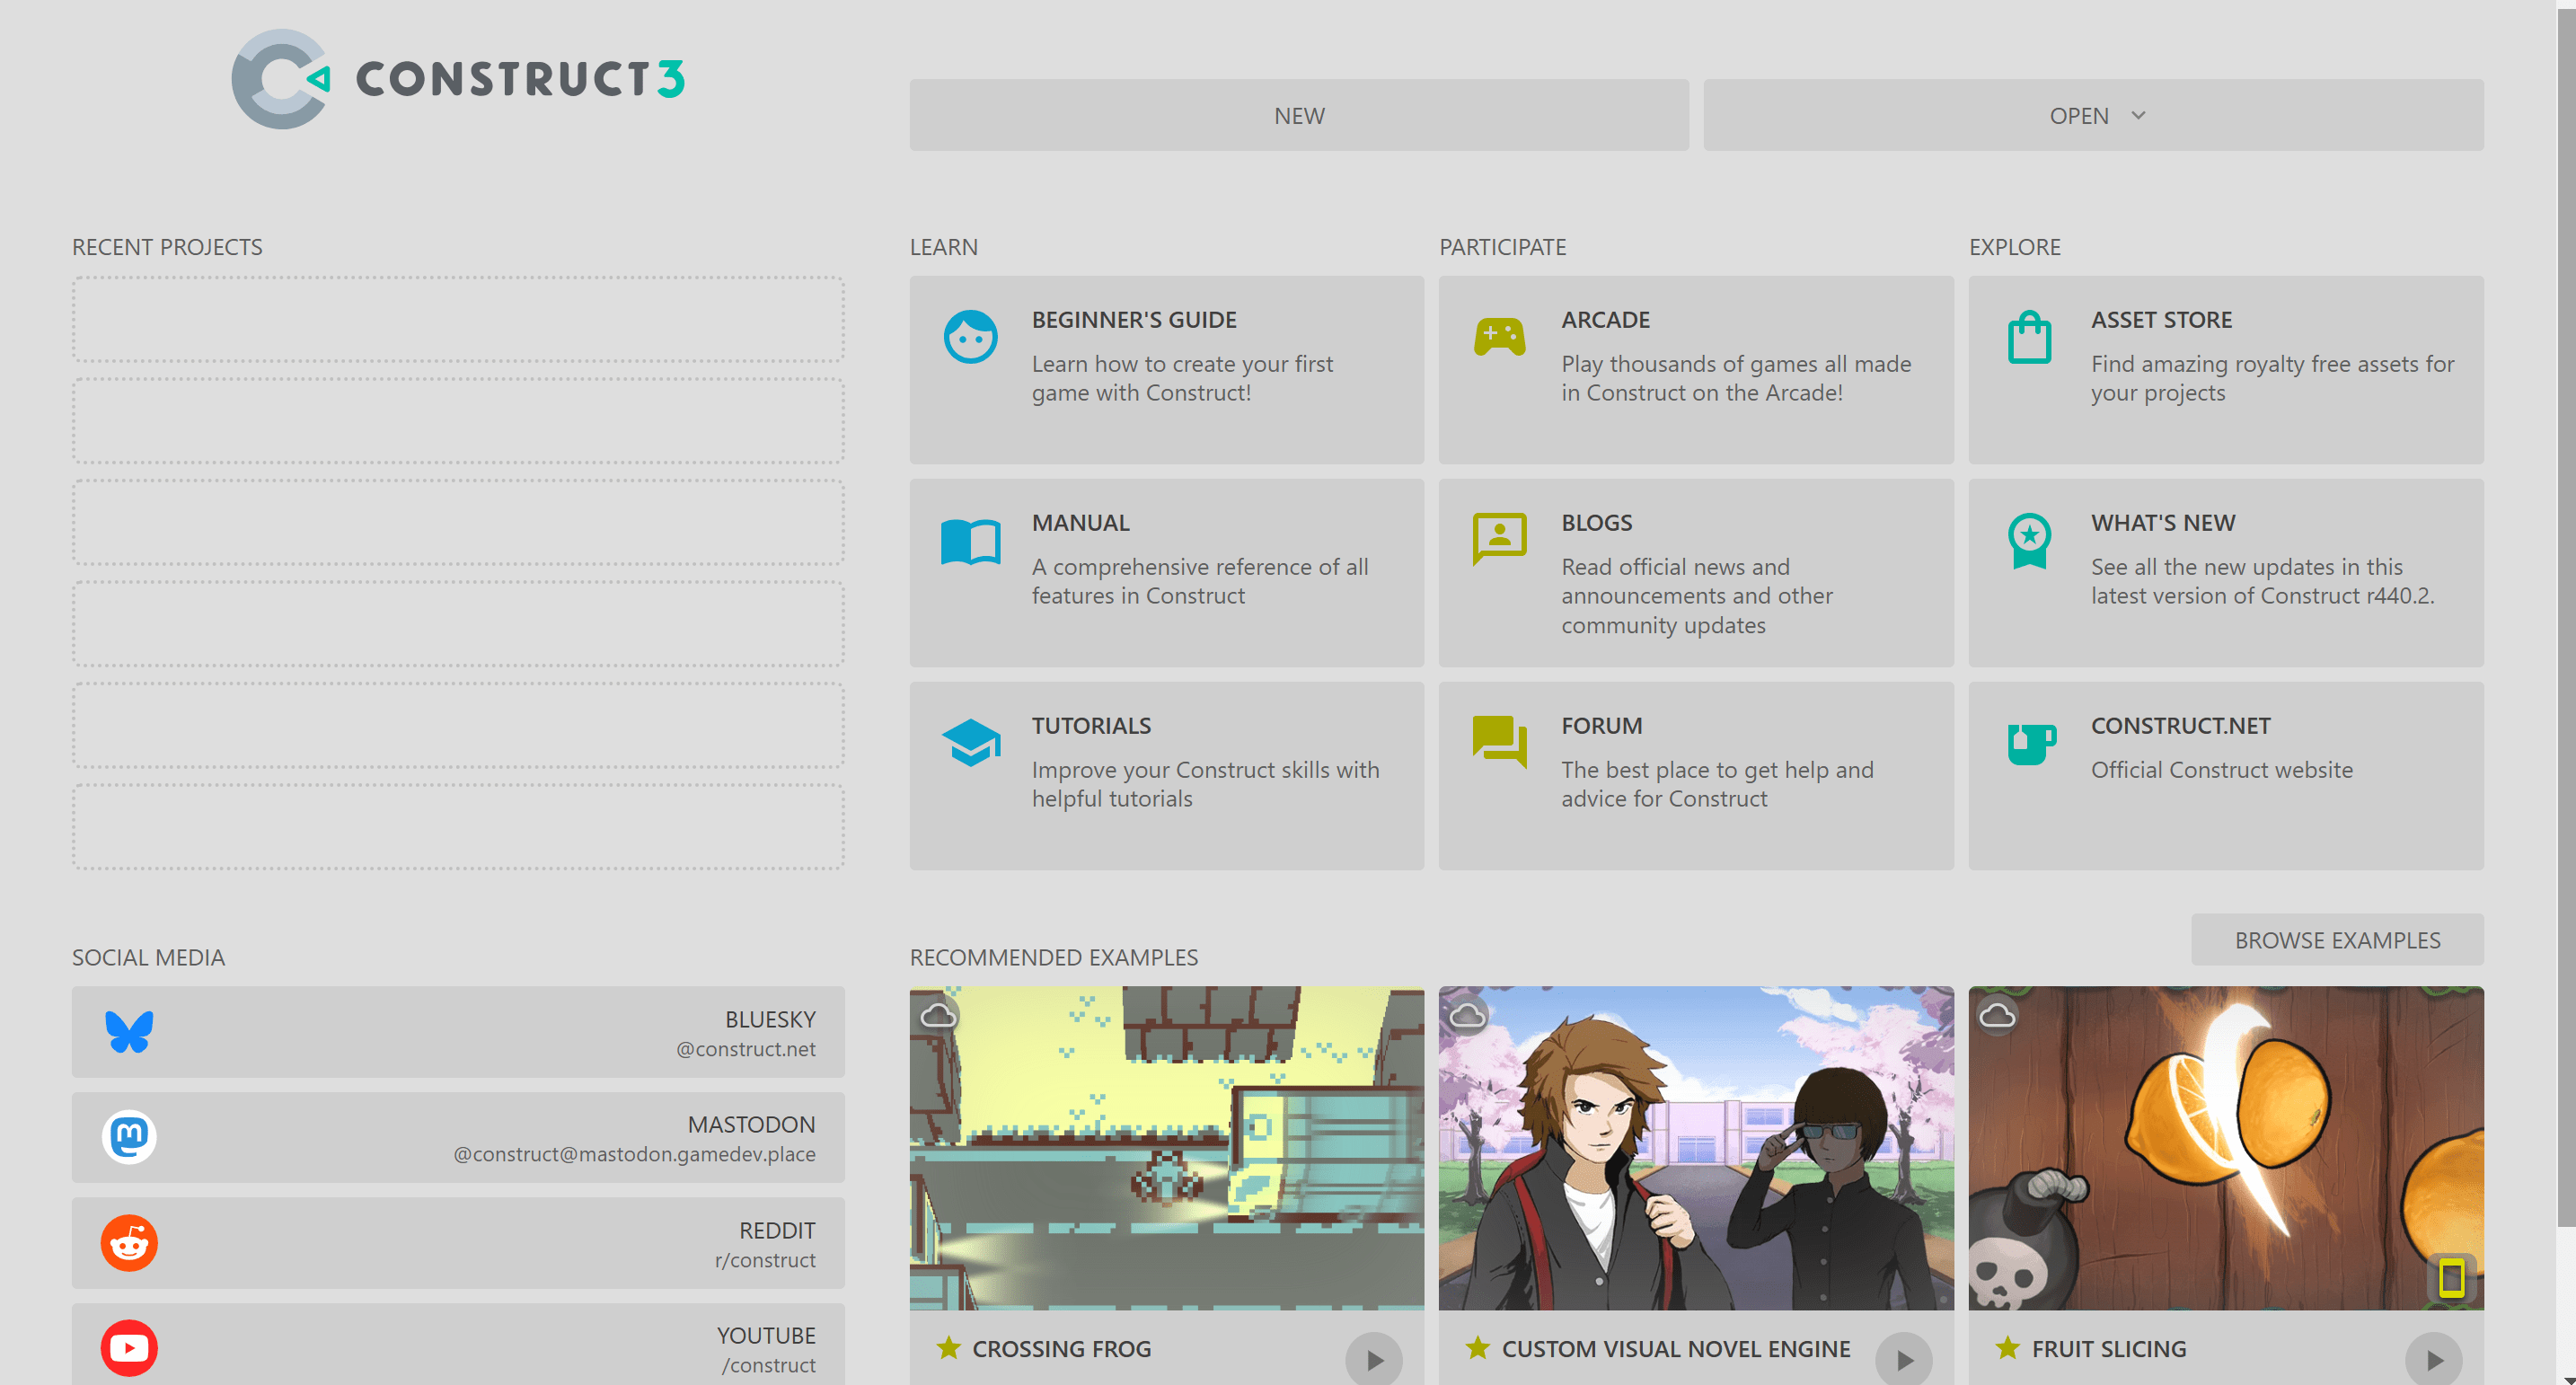
Task: Click the OPEN button label
Action: tap(2078, 115)
